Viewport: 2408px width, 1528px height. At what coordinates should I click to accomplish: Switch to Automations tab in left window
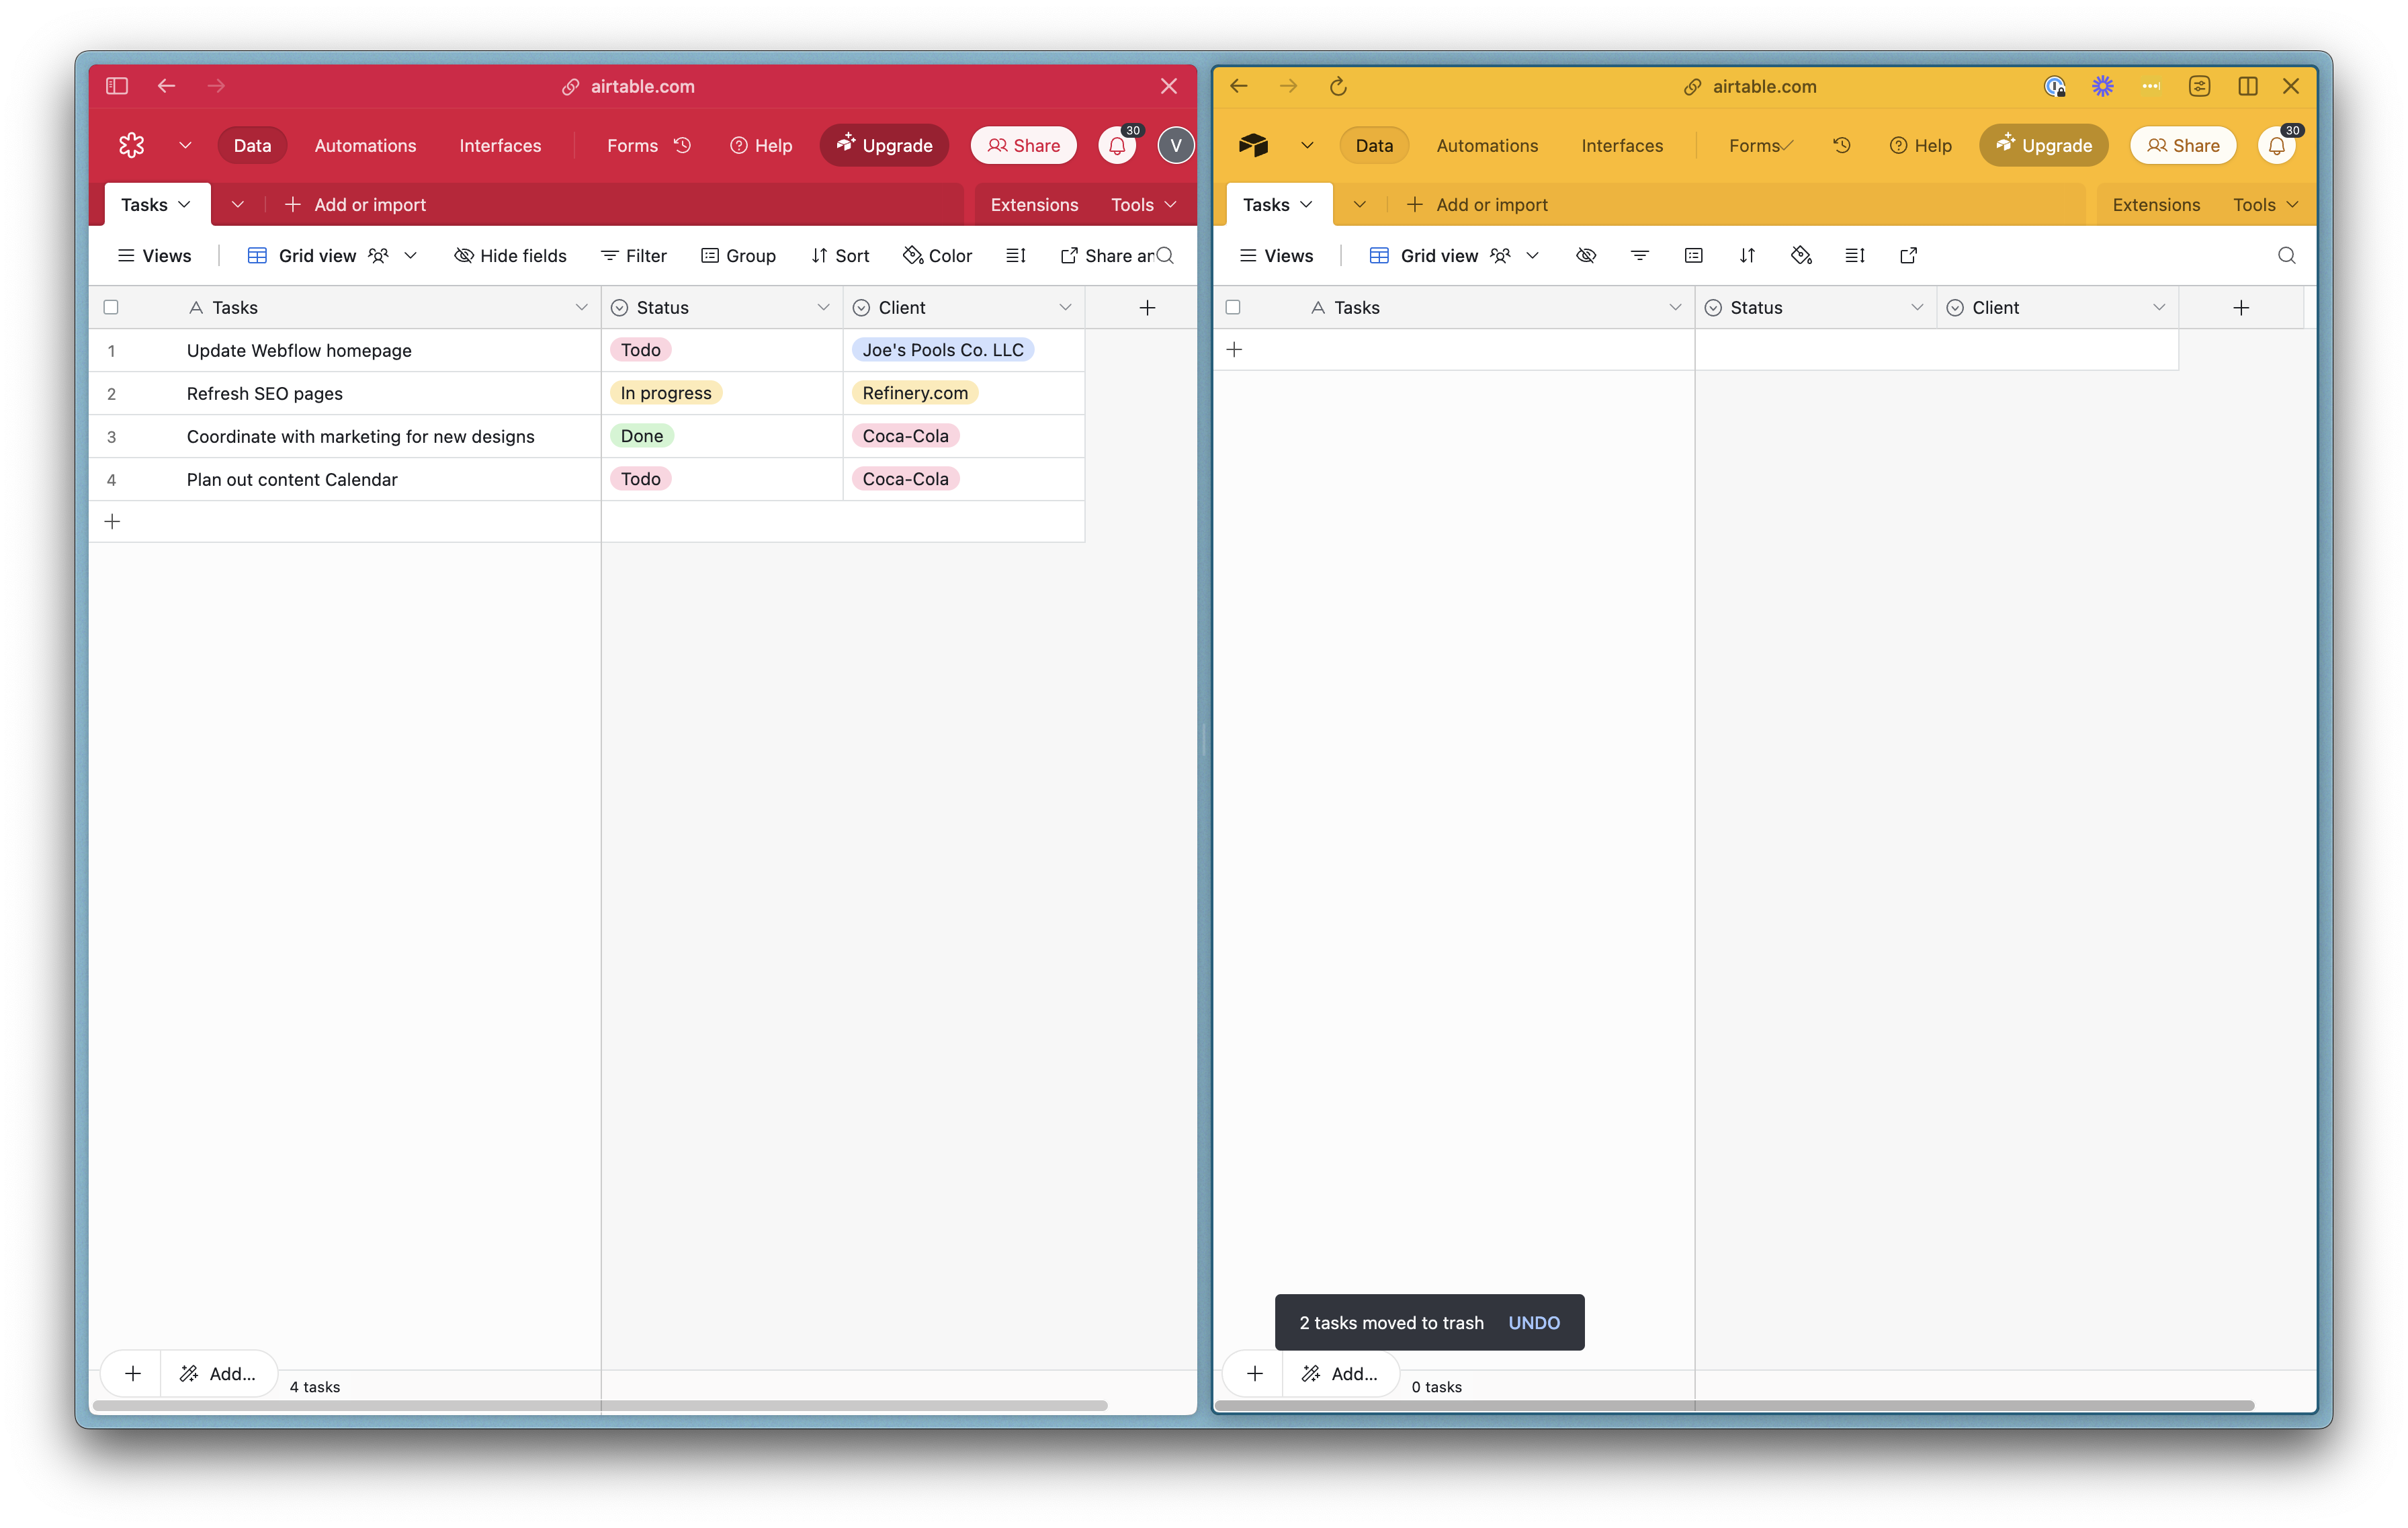(x=365, y=145)
